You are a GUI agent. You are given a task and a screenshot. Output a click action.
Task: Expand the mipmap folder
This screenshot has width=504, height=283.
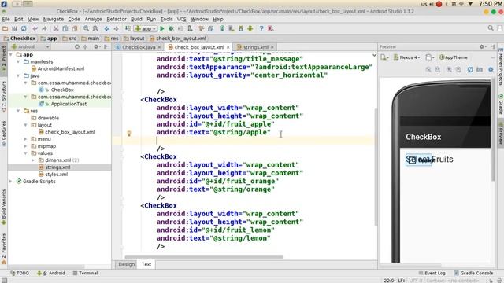click(26, 146)
